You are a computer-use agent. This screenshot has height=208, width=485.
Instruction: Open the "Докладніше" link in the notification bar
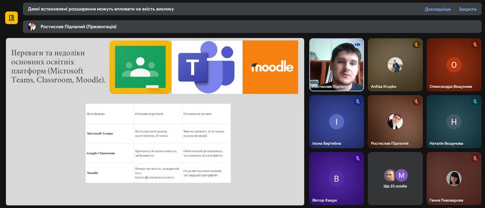coord(437,9)
